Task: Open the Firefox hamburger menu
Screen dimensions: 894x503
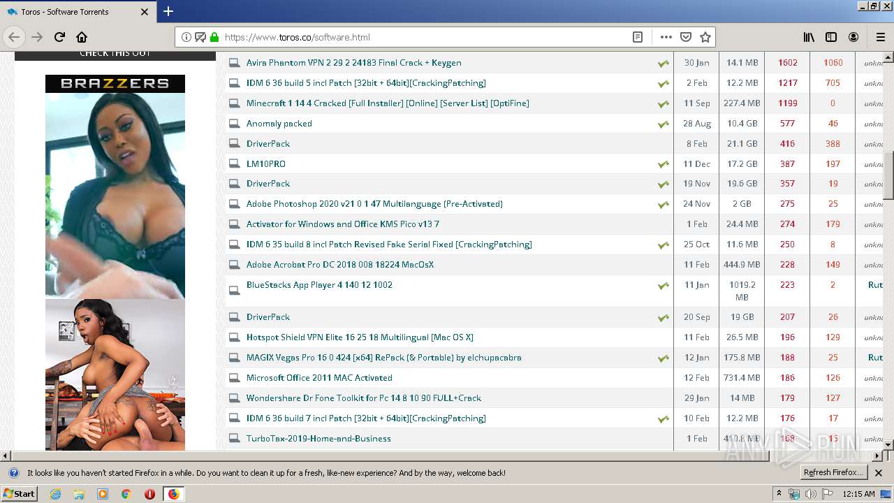Action: tap(880, 37)
